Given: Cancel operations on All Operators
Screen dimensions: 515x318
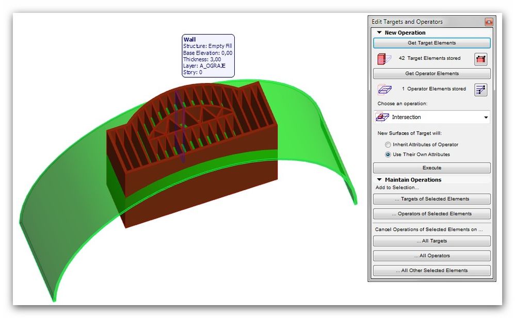Looking at the screenshot, I should click(431, 255).
